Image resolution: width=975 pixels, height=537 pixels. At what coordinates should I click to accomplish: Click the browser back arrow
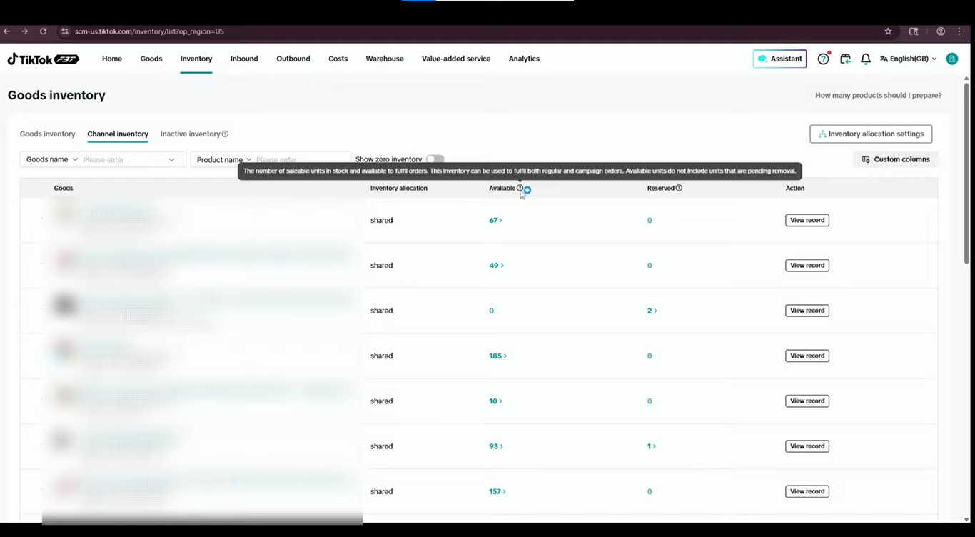coord(7,31)
